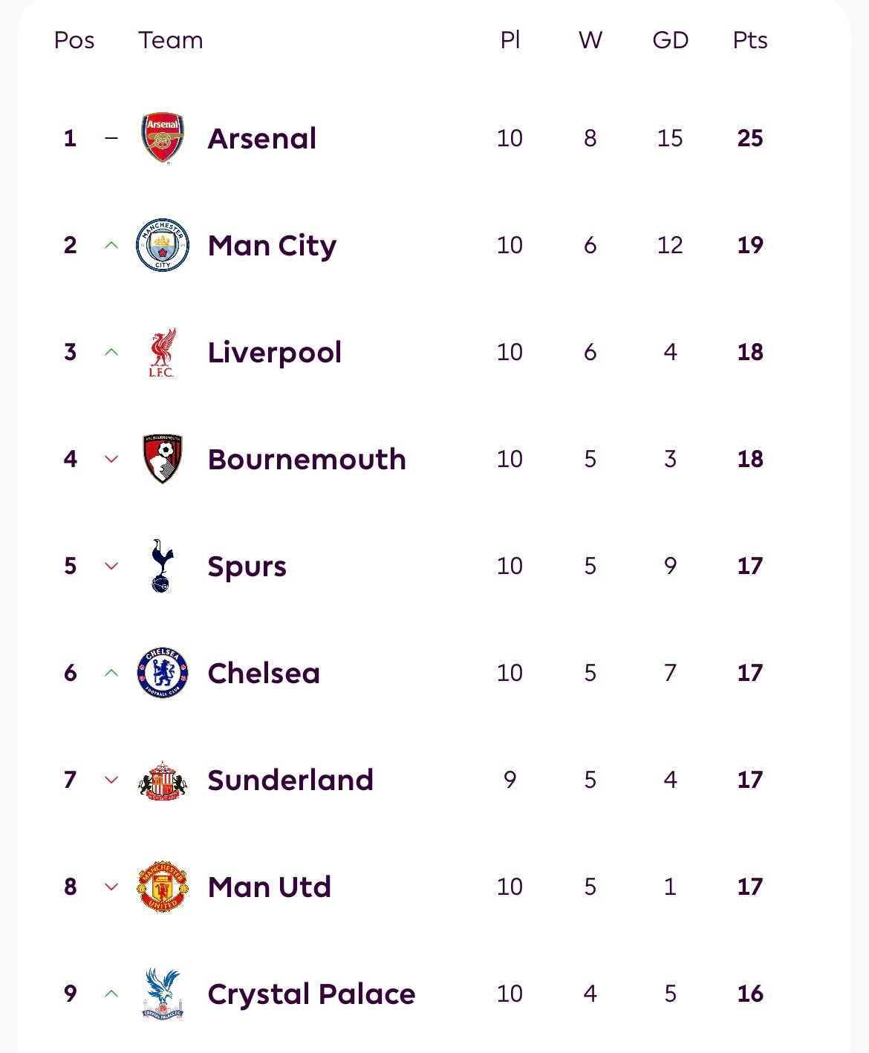The image size is (869, 1053).
Task: Tap the Crystal Palace eagle badge
Action: click(163, 994)
